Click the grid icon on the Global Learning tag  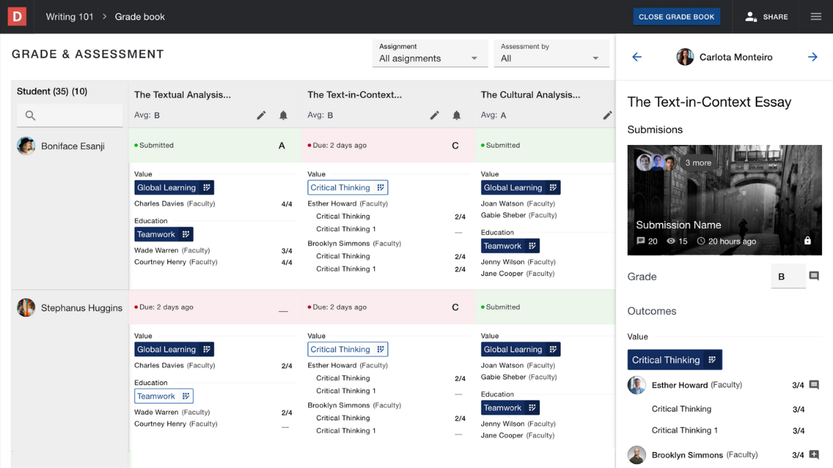point(207,187)
